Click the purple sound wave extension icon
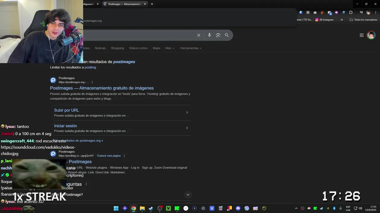The image size is (380, 213). (x=336, y=12)
